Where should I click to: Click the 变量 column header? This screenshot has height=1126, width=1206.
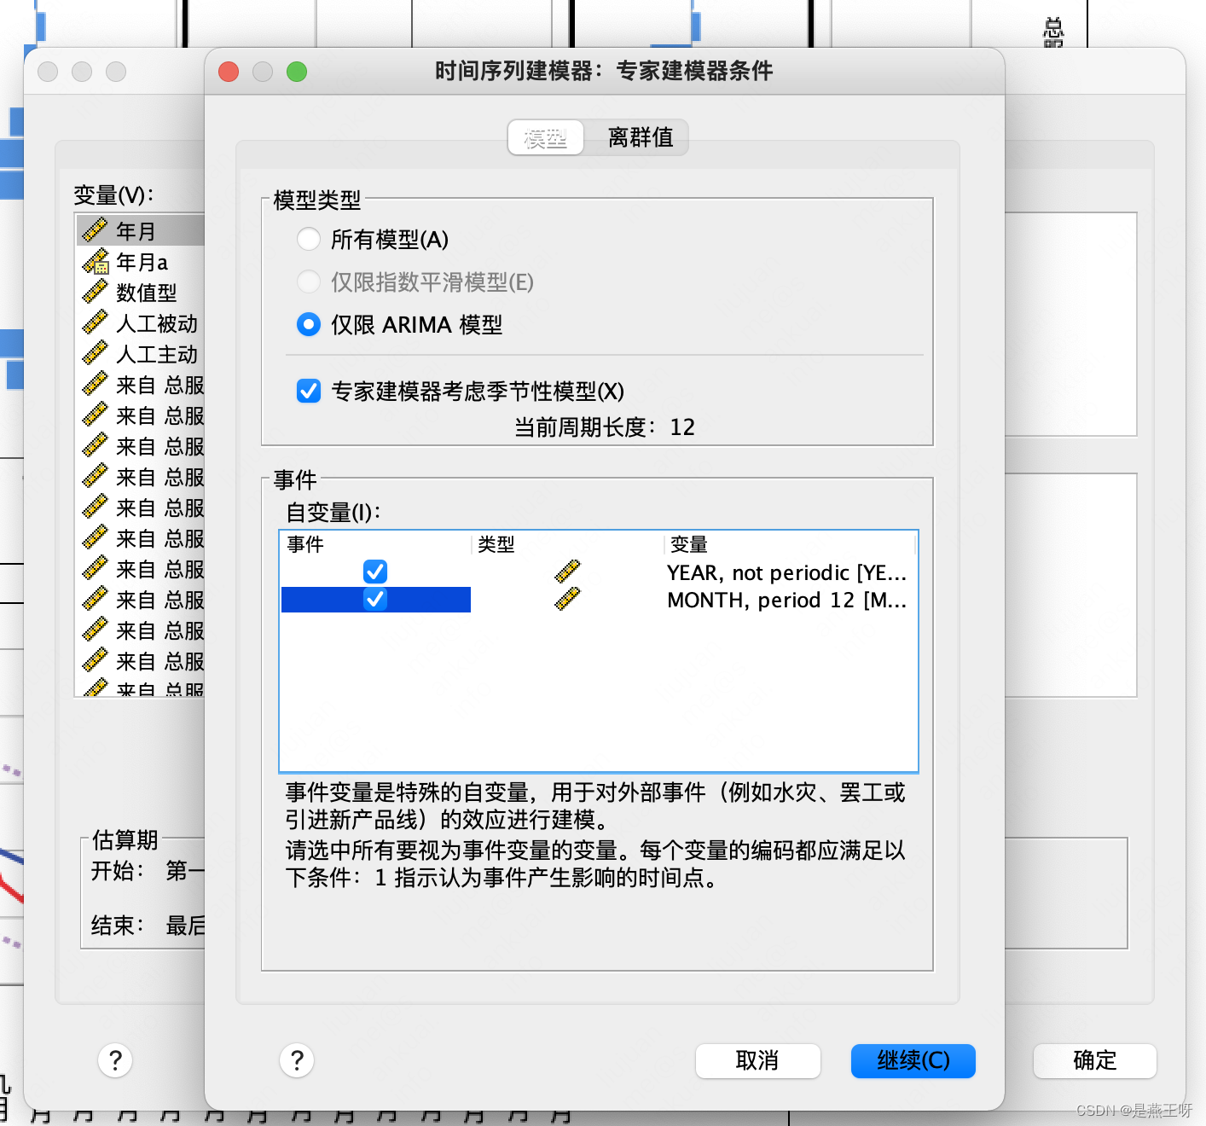789,544
